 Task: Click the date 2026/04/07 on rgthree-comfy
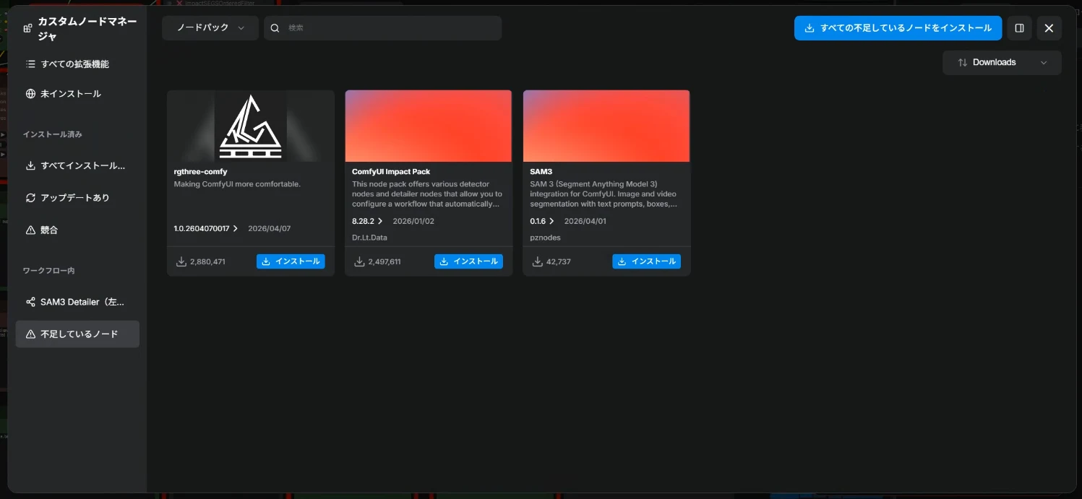click(270, 228)
